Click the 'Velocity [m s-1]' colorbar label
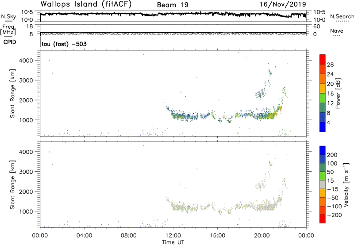Image resolution: width=354 pixels, height=245 pixels. pyautogui.click(x=346, y=184)
